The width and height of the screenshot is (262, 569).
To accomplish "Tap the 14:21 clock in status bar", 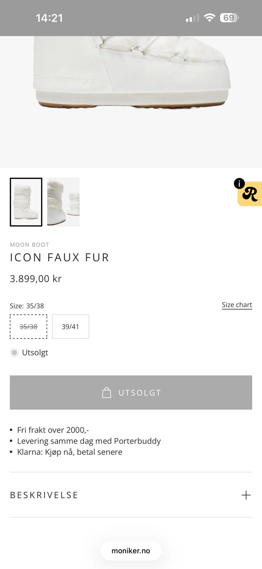I will tap(49, 18).
